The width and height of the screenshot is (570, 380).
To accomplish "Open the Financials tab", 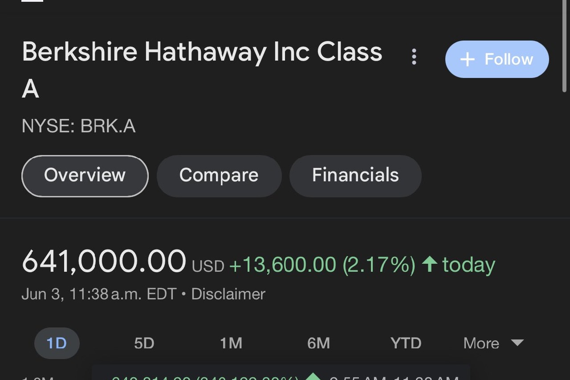I will tap(355, 176).
